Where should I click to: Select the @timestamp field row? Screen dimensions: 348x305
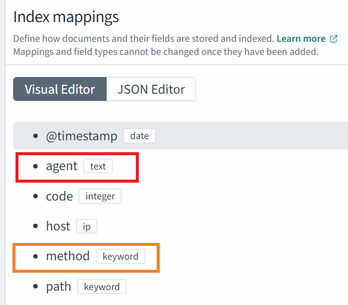point(181,135)
